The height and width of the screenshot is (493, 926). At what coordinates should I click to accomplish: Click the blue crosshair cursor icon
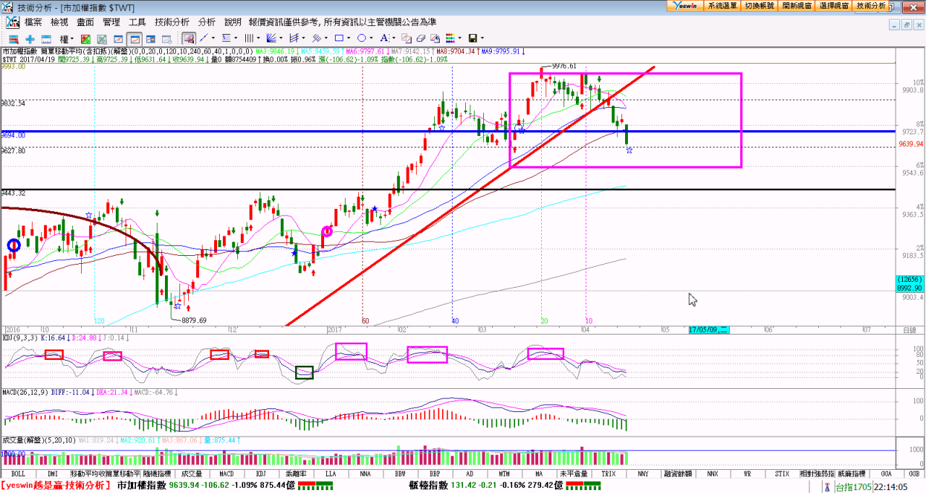(x=30, y=38)
